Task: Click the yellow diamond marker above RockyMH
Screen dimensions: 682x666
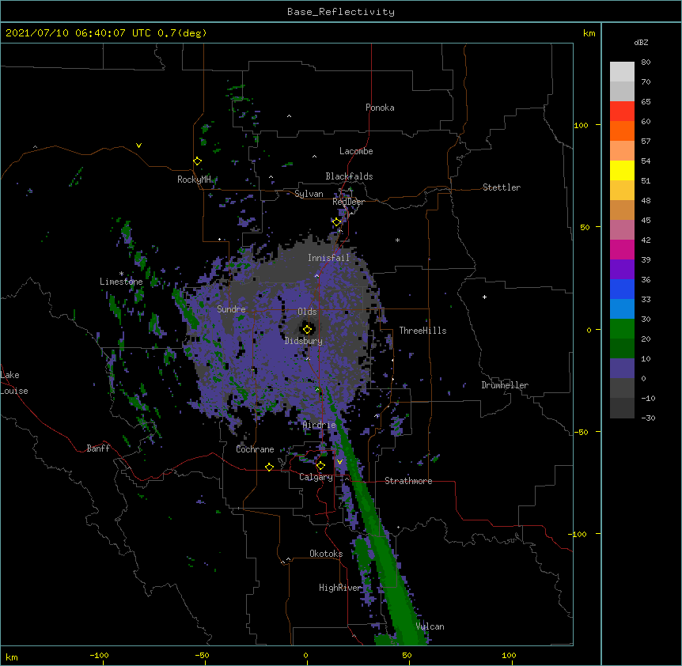Action: point(198,161)
